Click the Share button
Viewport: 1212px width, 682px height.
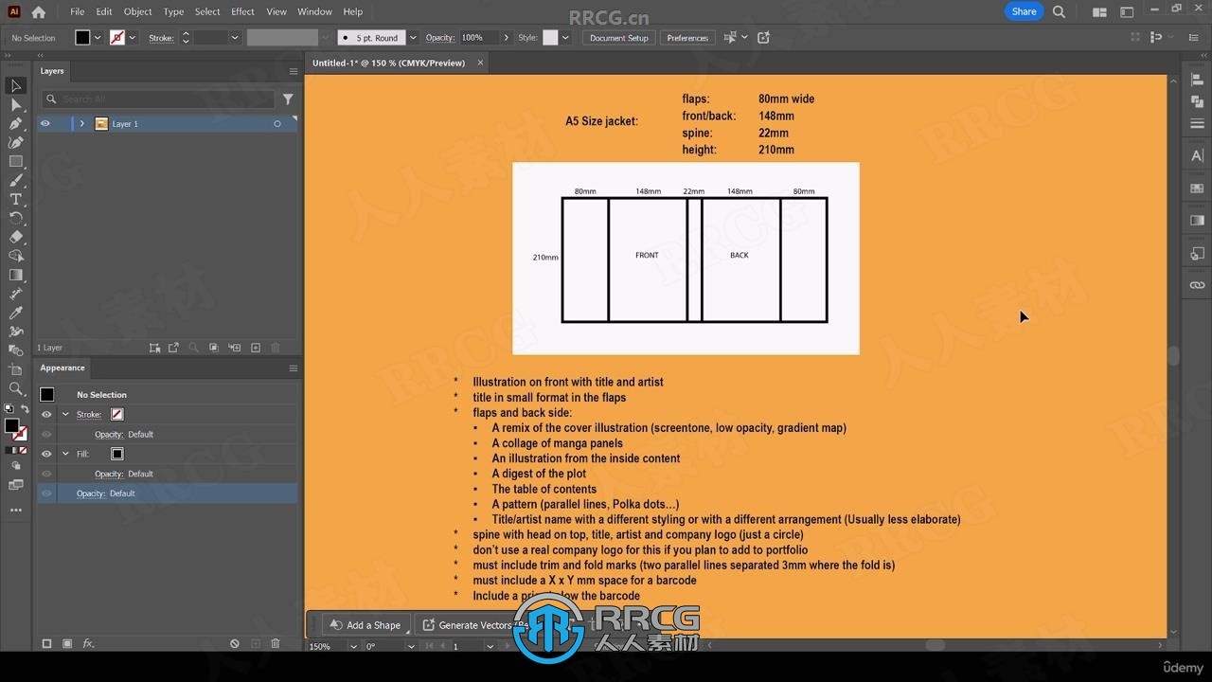point(1024,11)
